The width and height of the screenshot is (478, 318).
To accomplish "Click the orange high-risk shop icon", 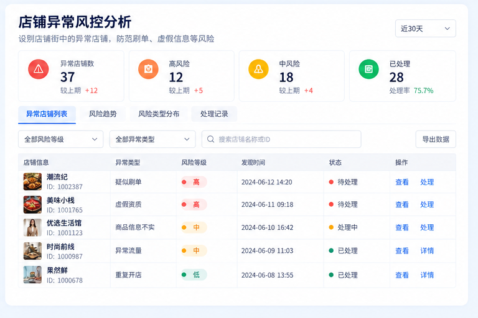I will tap(148, 70).
